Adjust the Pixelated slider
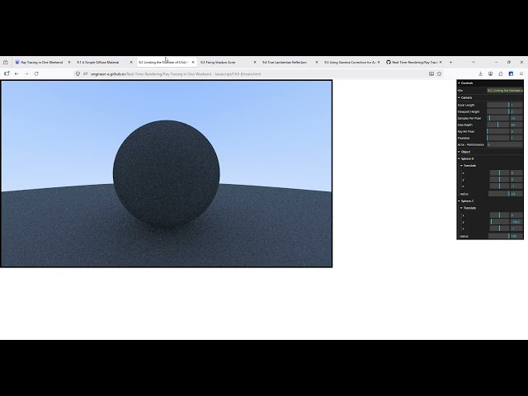 [498, 138]
